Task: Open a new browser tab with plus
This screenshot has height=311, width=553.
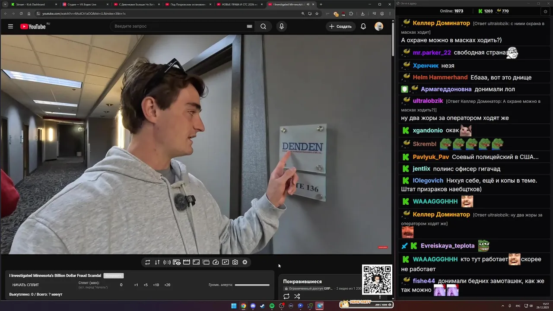Action: pos(321,4)
